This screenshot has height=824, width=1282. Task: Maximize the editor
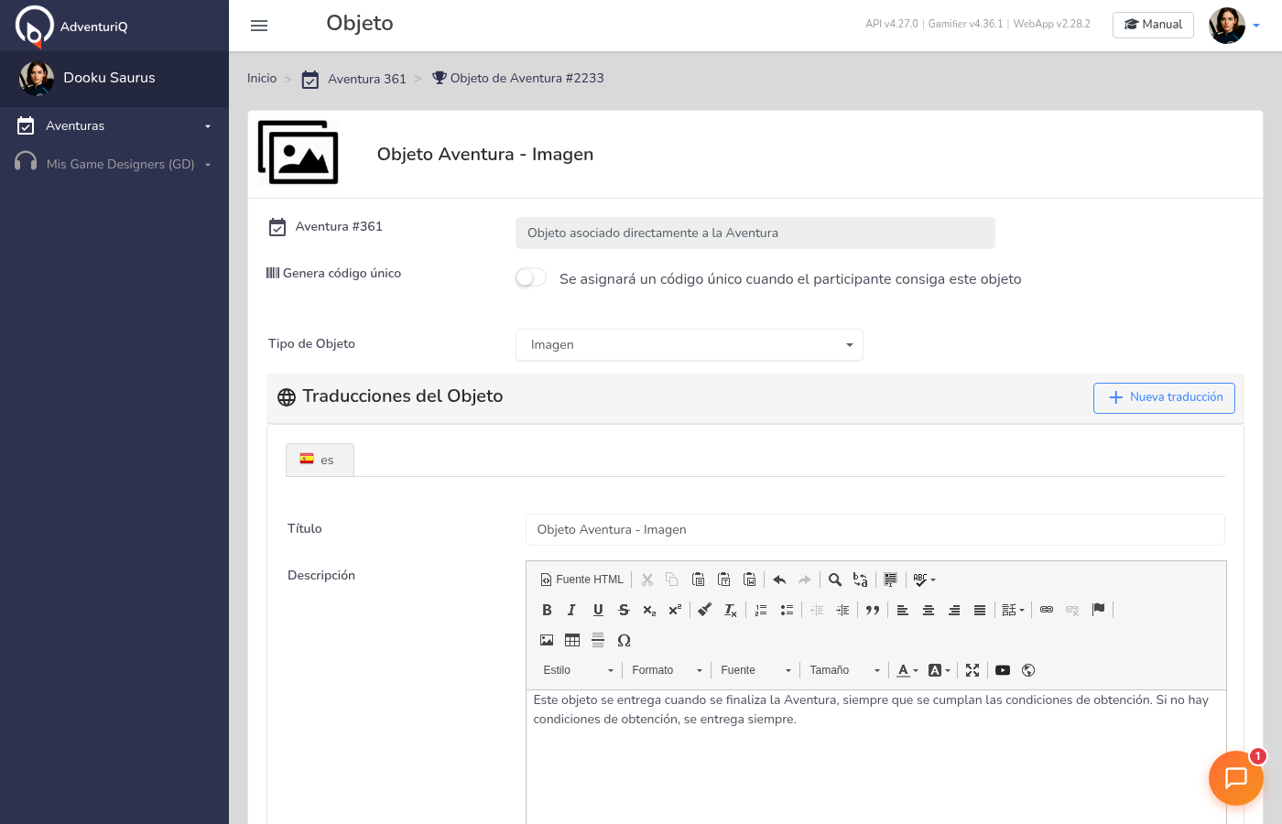tap(972, 670)
